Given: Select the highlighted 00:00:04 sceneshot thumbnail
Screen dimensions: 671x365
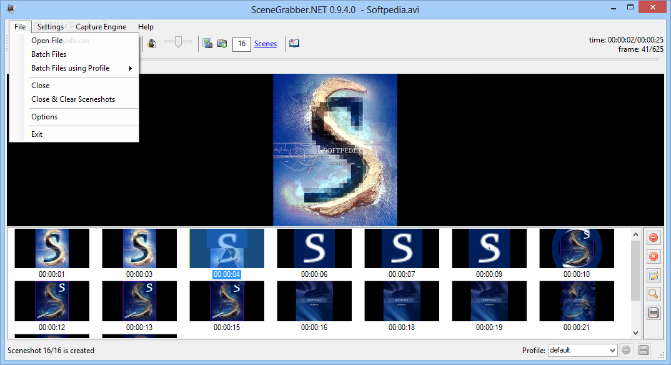Looking at the screenshot, I should tap(227, 248).
